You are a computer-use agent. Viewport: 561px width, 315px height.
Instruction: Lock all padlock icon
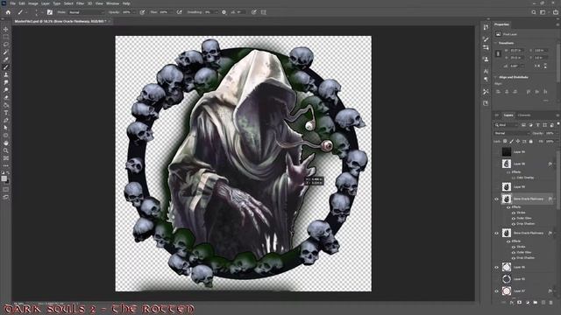[530, 142]
